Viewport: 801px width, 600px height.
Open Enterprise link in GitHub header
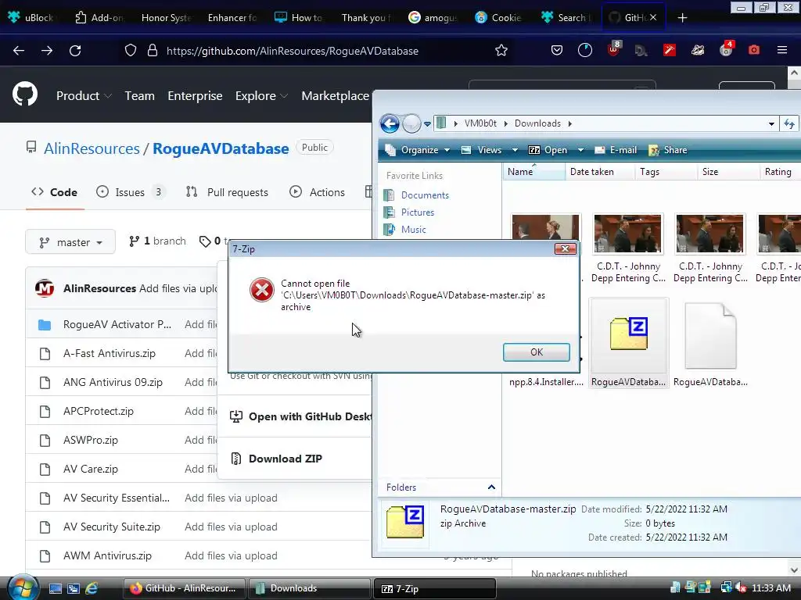point(195,96)
